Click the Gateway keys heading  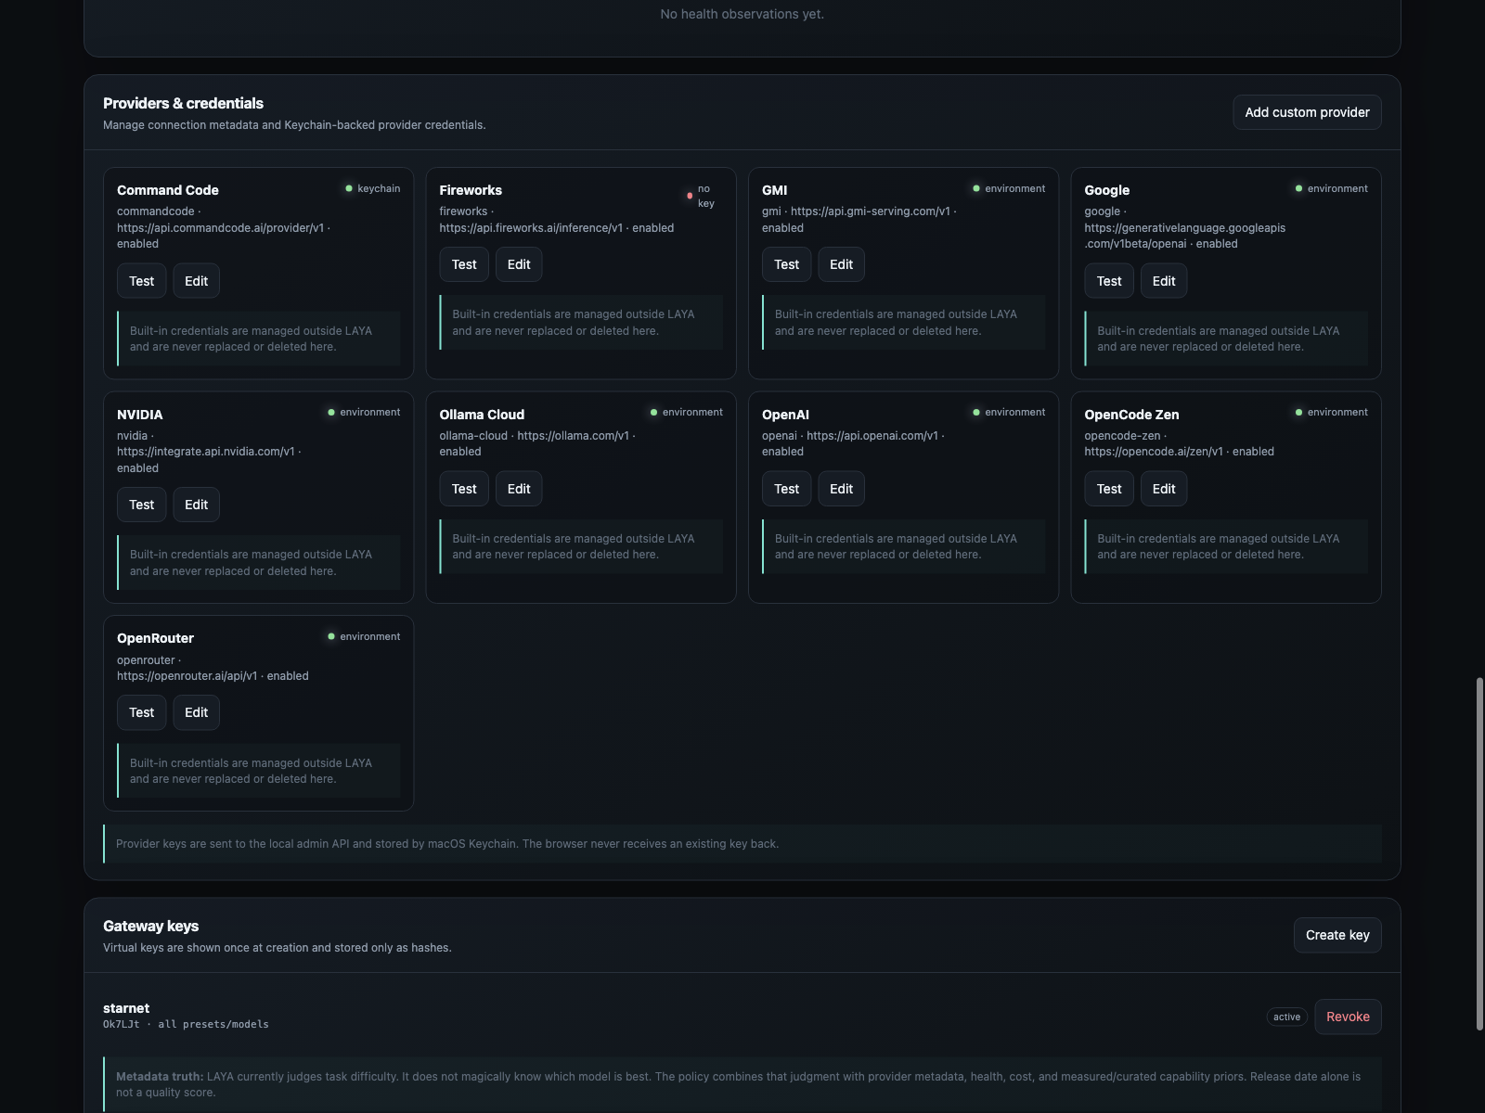(150, 926)
